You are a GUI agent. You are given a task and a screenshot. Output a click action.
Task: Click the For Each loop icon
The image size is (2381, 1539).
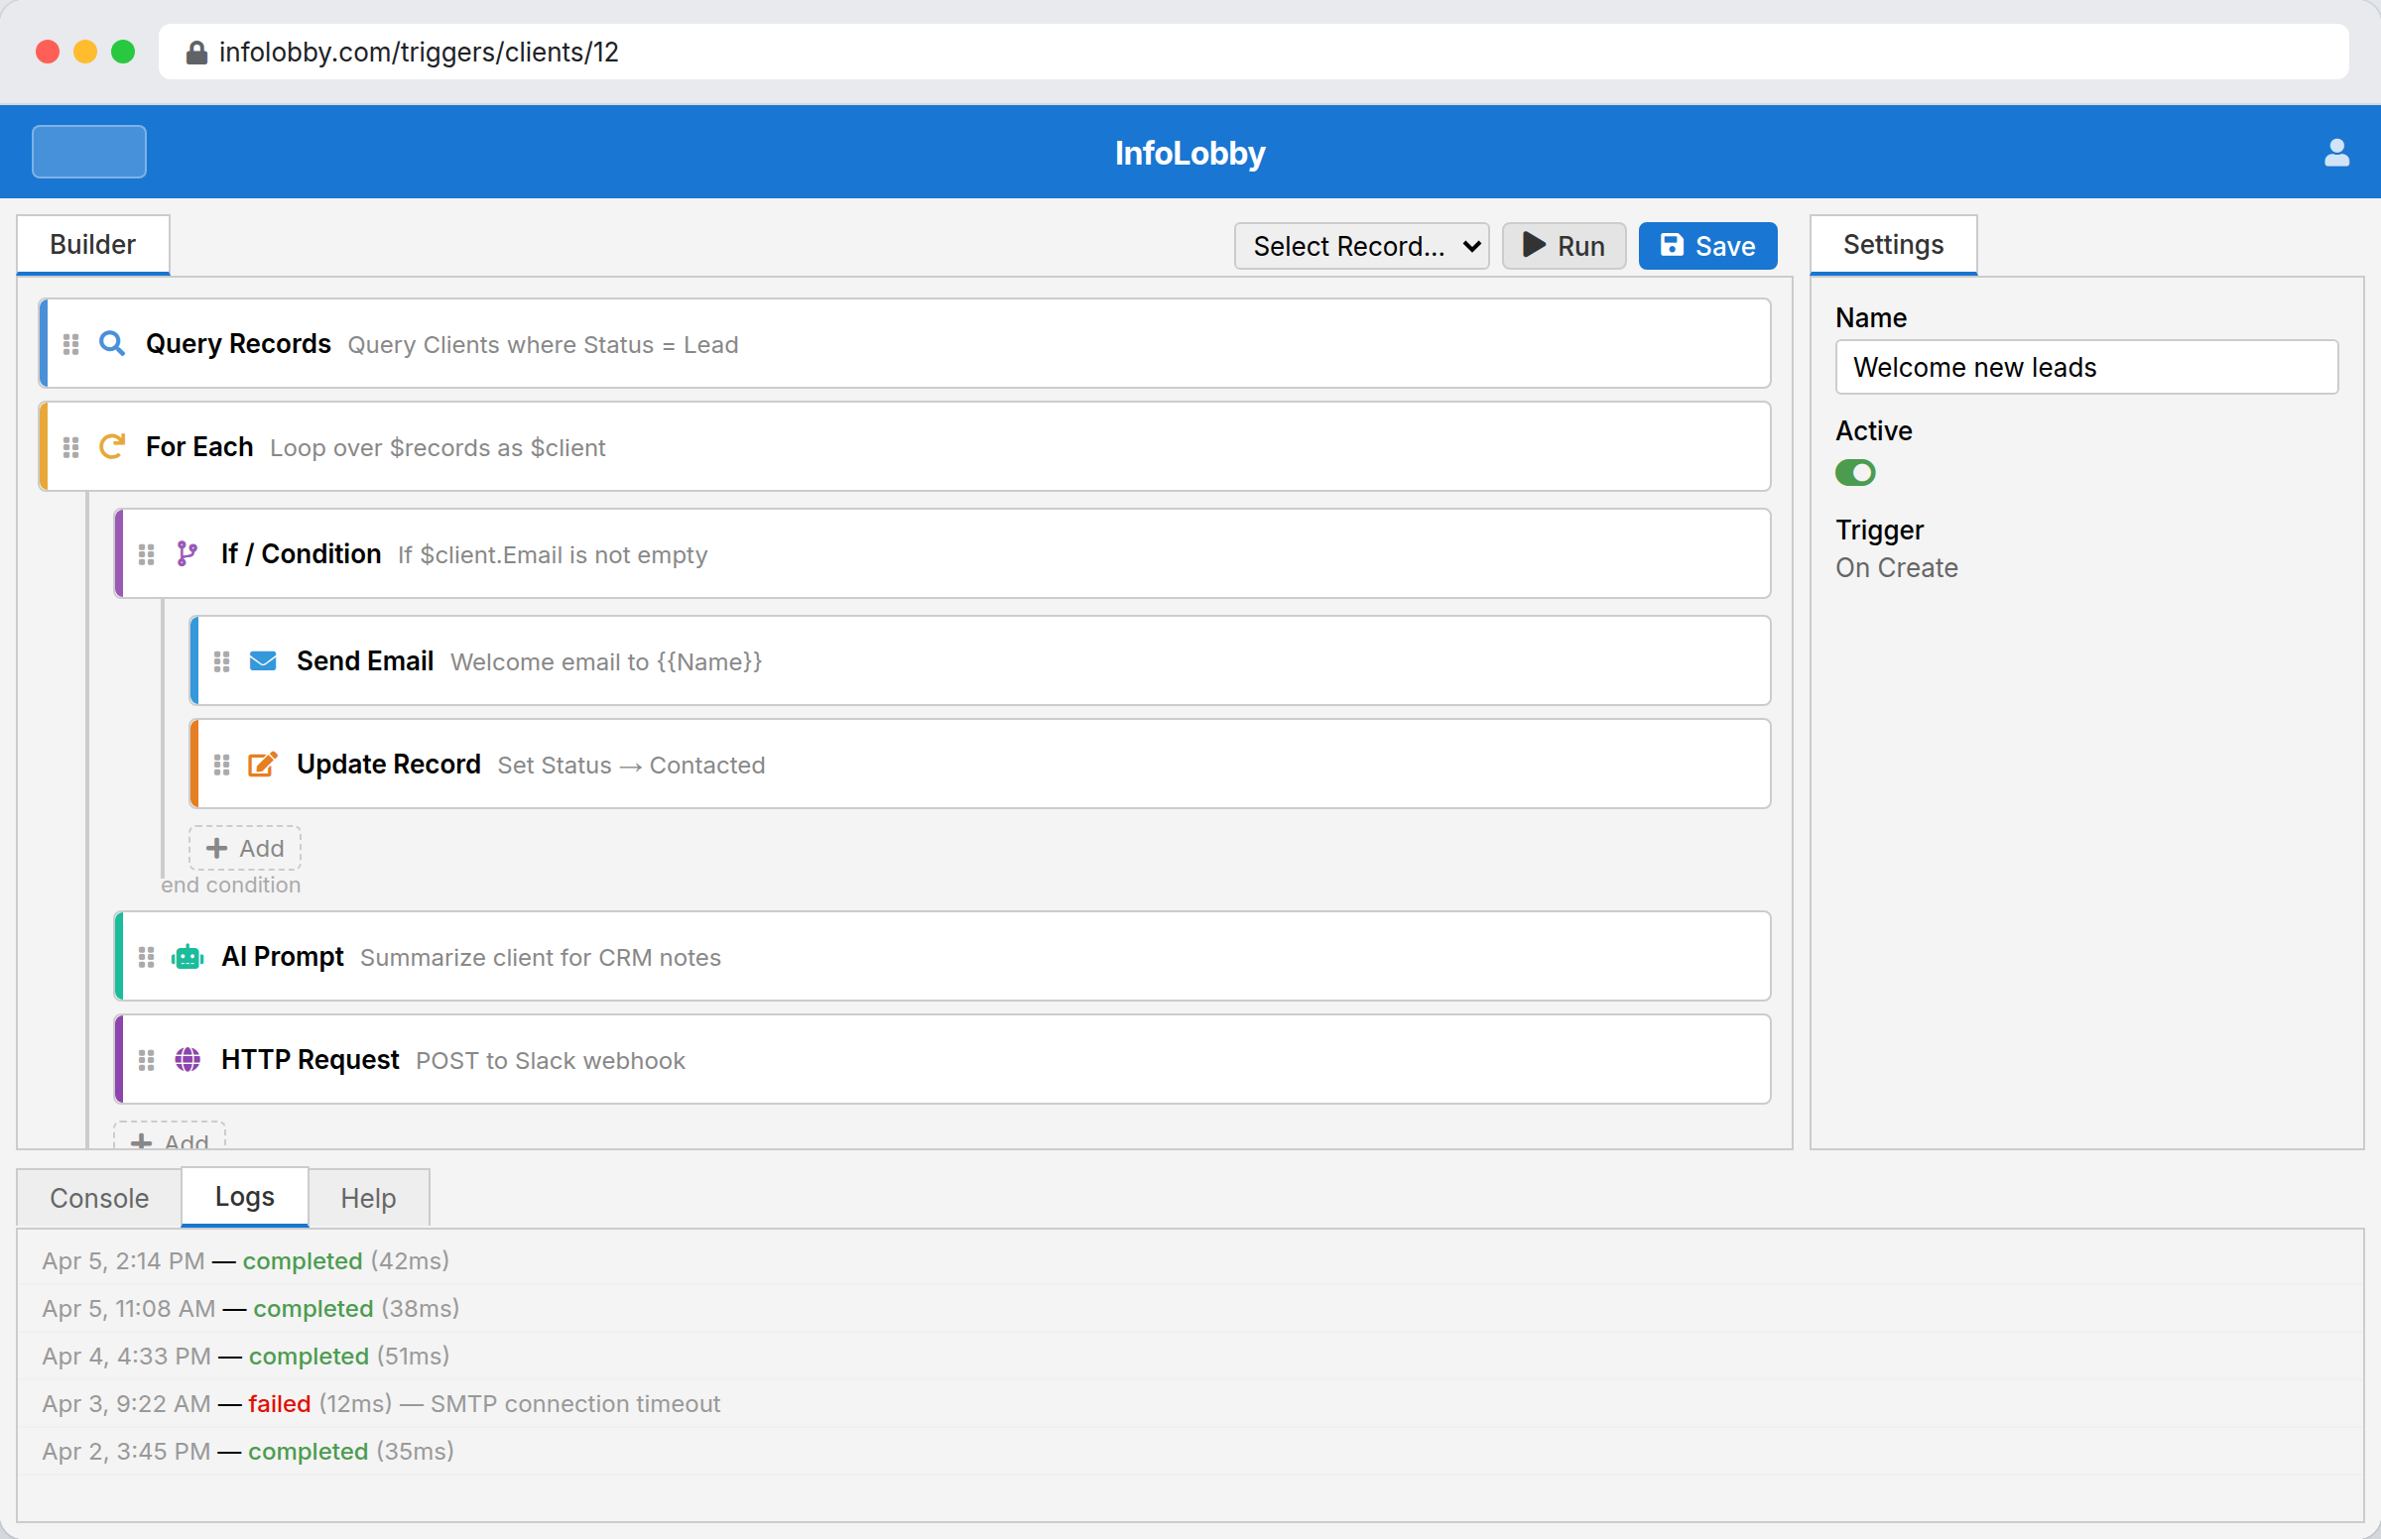click(111, 446)
